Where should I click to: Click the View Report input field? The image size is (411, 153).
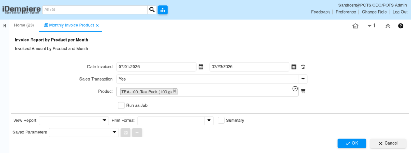[70, 120]
